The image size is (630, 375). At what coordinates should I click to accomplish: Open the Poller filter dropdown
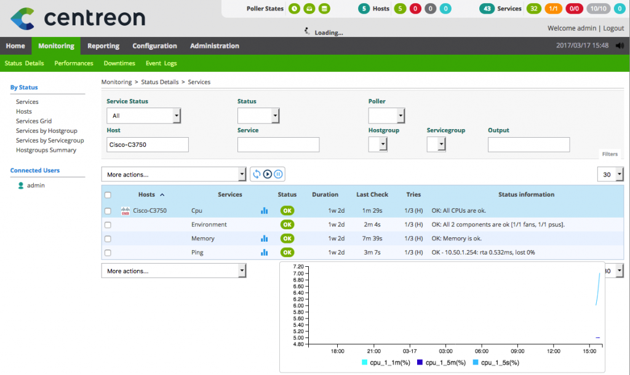click(386, 116)
